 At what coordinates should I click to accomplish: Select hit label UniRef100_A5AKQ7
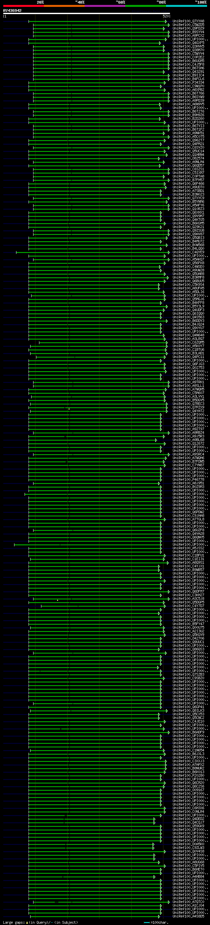tap(188, 260)
